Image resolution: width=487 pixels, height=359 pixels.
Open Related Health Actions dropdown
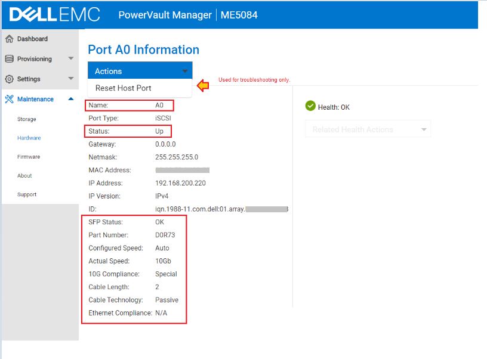click(x=368, y=129)
